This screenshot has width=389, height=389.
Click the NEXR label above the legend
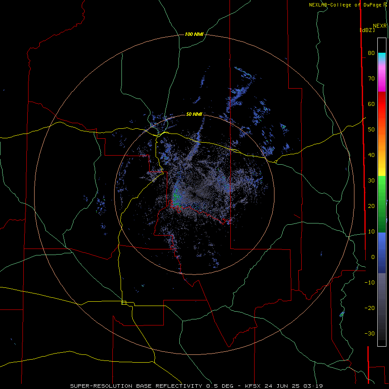379,26
